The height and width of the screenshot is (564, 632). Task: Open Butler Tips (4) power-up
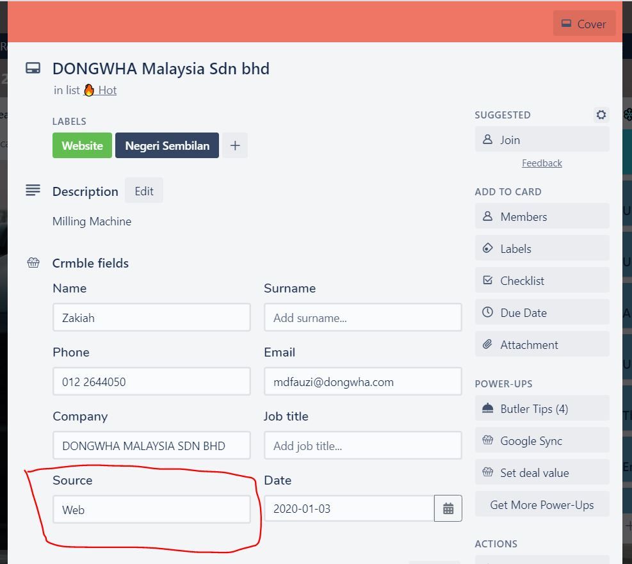(542, 408)
